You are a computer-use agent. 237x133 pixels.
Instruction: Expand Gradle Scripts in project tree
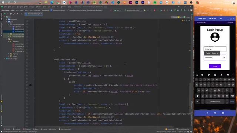4,59
